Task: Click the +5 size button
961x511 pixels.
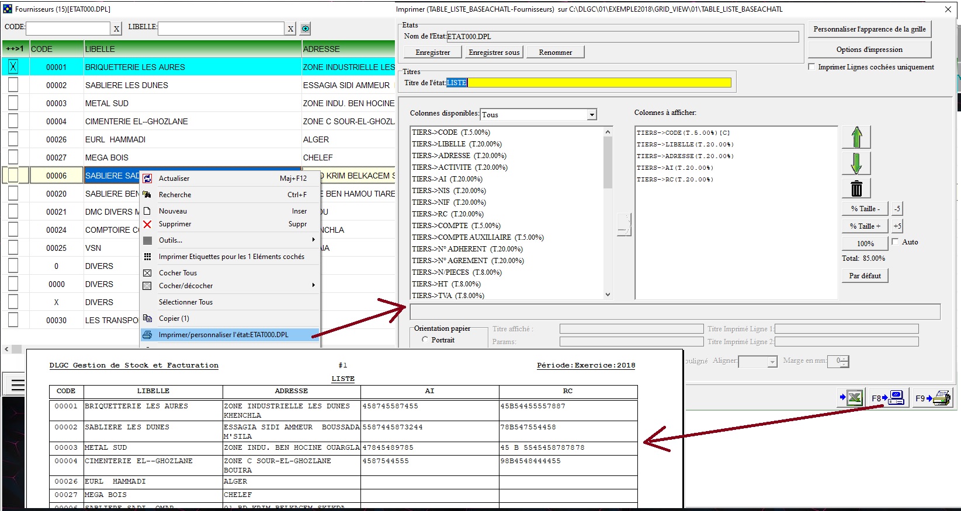Action: tap(897, 226)
